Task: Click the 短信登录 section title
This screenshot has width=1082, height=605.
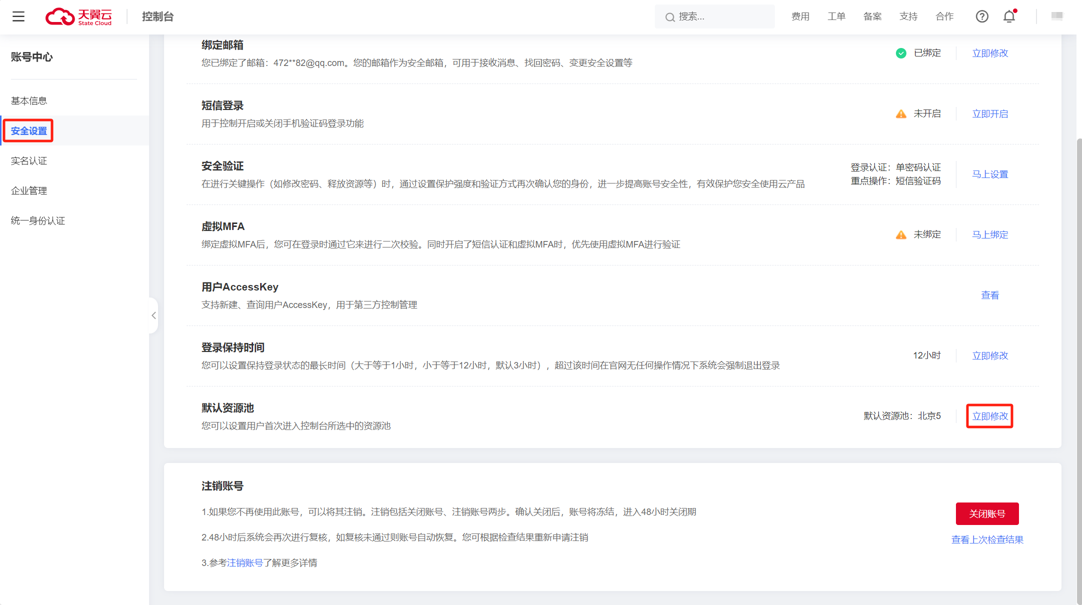Action: point(222,105)
